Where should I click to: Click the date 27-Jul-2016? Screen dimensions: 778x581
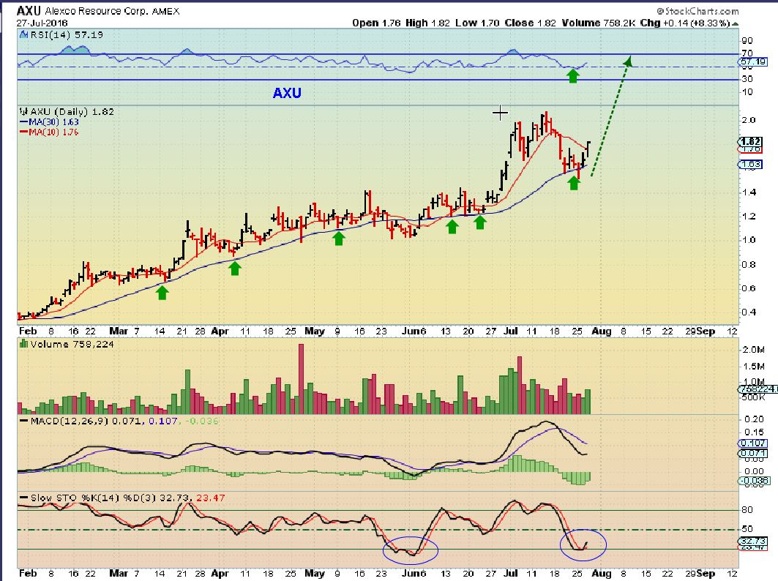click(42, 23)
